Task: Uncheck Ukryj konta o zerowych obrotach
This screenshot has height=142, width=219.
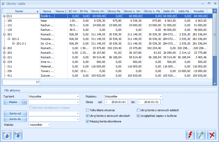Action: click(x=87, y=116)
